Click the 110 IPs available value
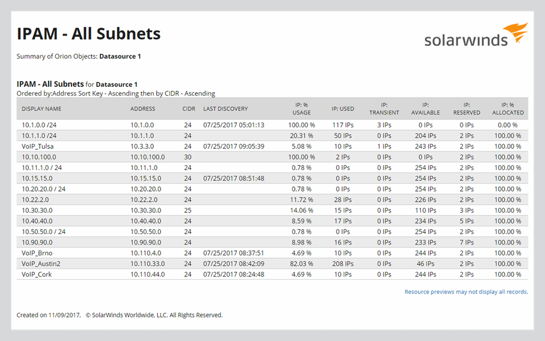 (x=425, y=210)
